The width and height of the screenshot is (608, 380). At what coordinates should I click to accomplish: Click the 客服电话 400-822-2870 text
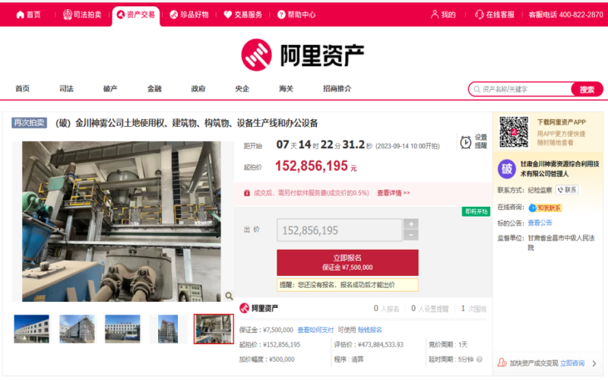565,14
